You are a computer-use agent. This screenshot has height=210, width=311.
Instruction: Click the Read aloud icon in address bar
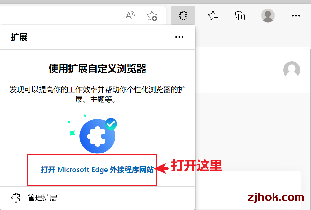[130, 16]
